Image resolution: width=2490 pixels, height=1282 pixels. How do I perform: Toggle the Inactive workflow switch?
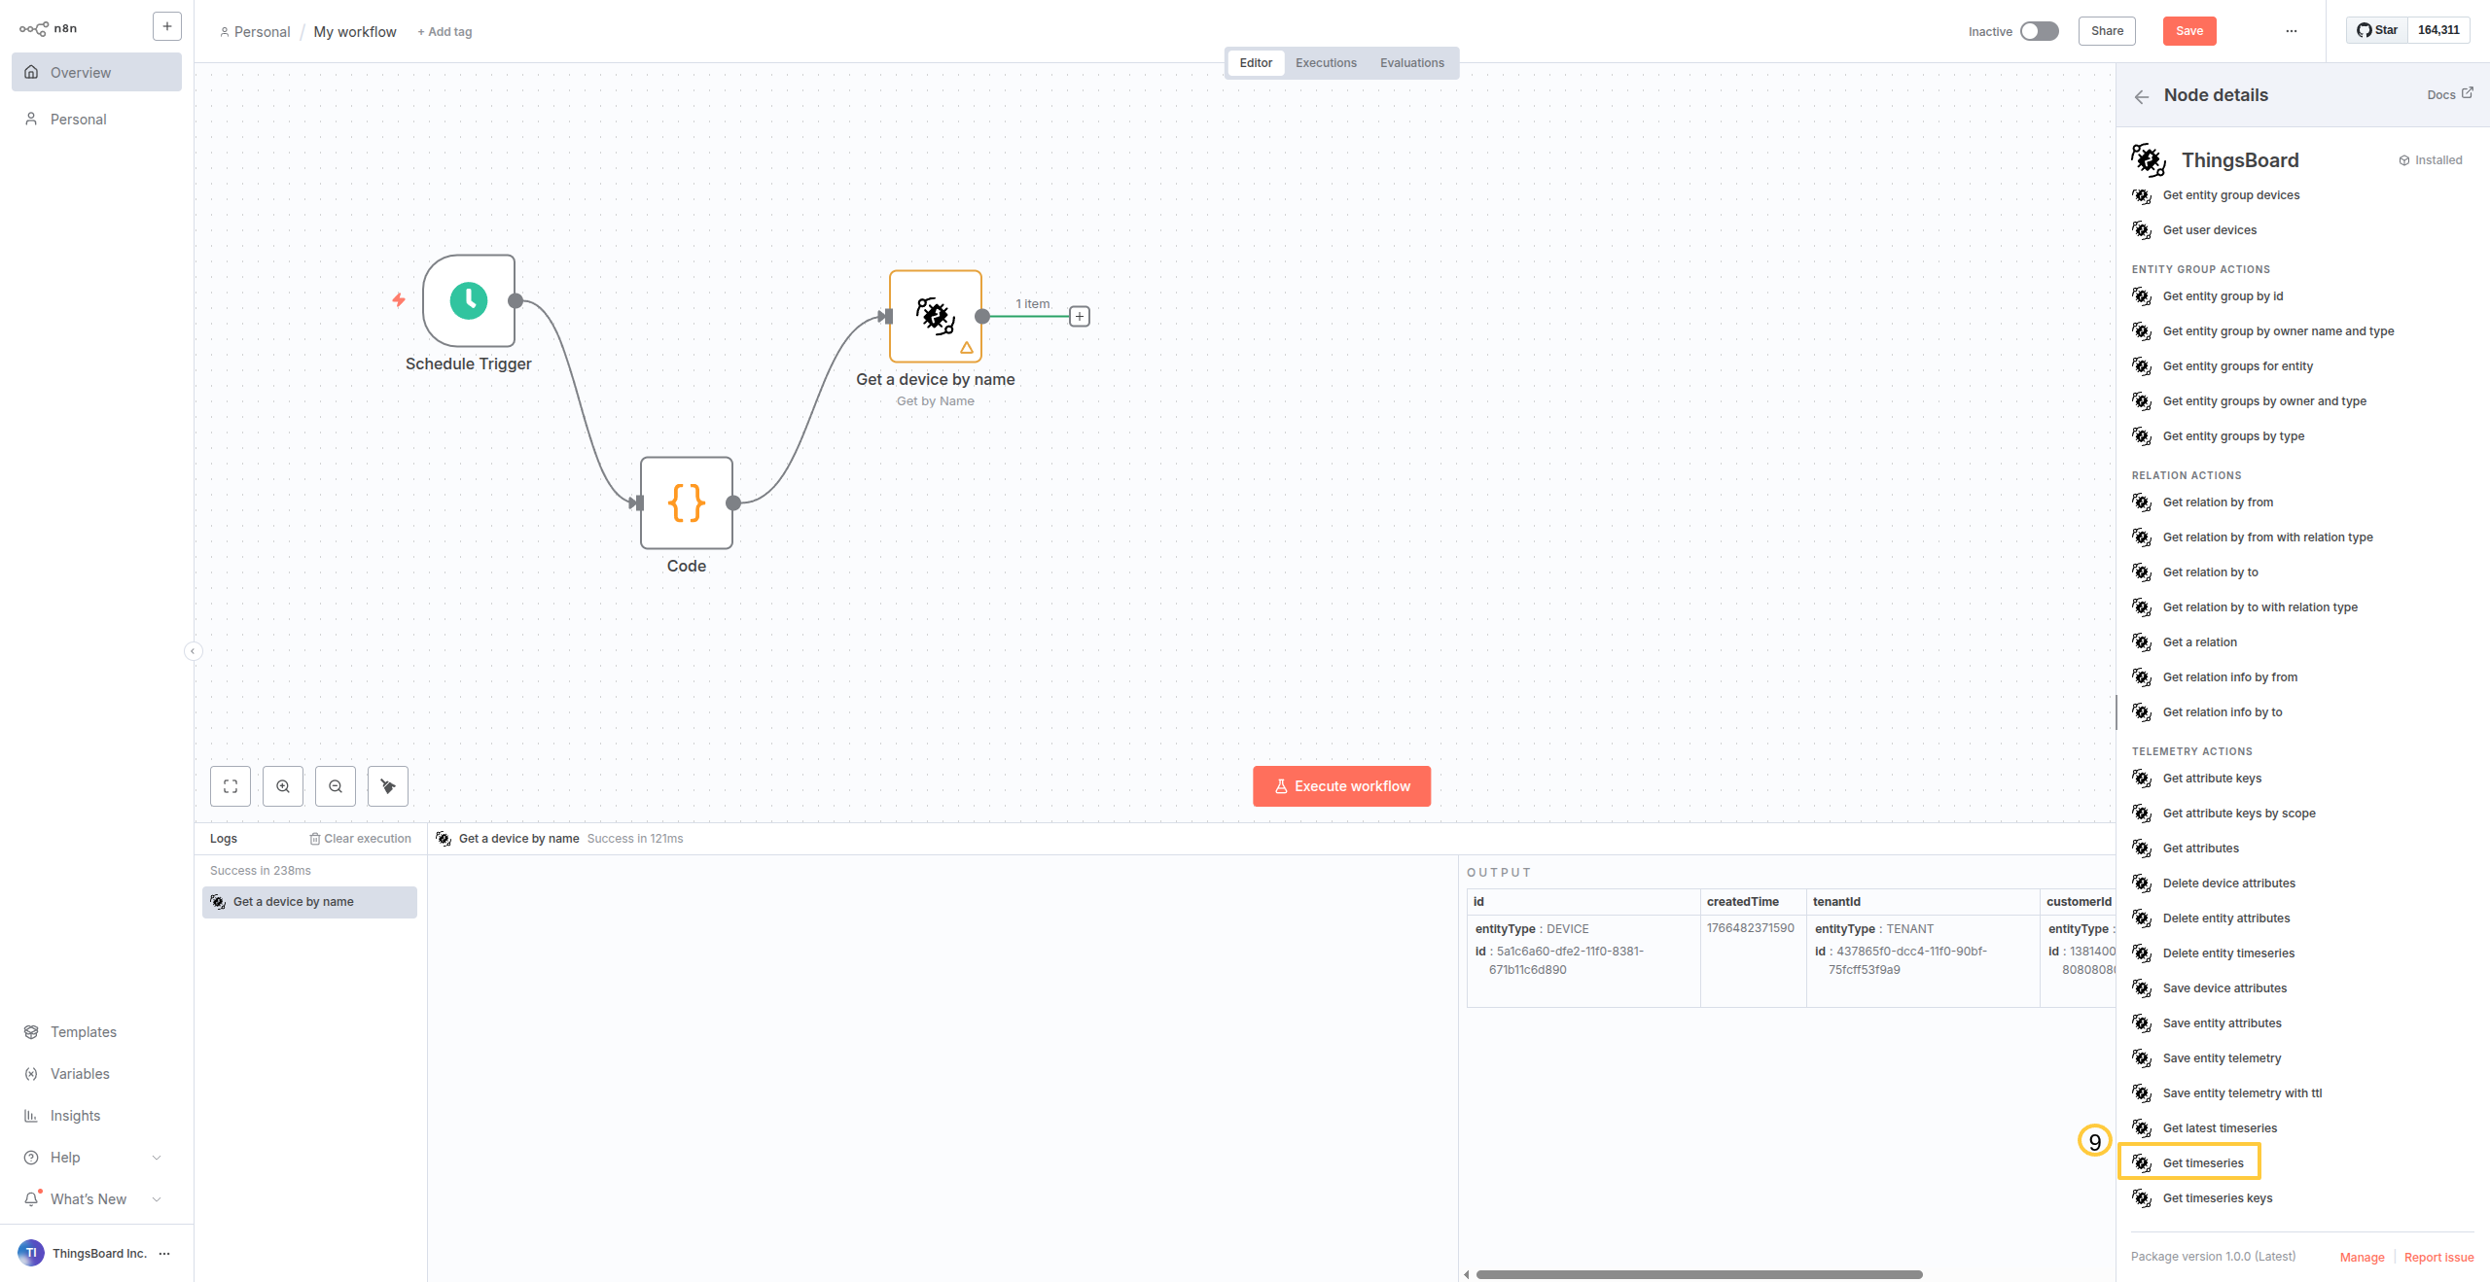point(2039,31)
